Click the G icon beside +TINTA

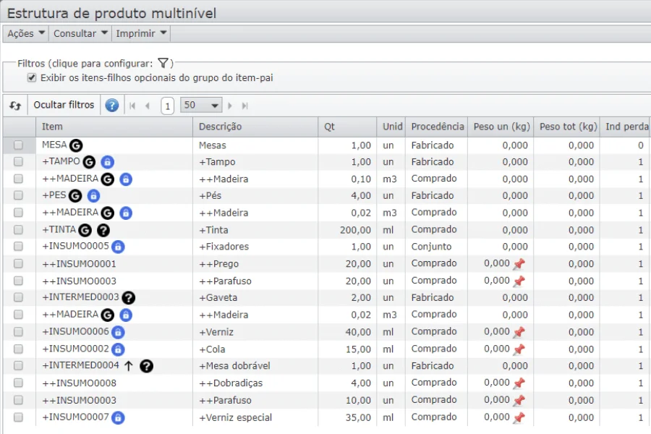click(85, 230)
